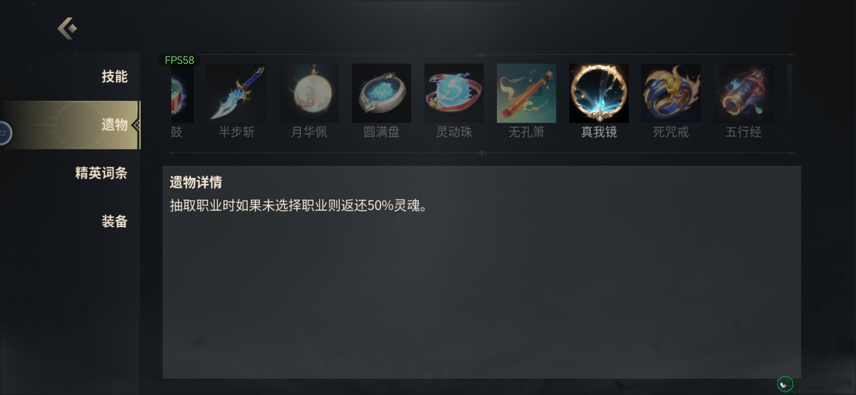Select the 死咒戒 ring relic icon

point(671,93)
